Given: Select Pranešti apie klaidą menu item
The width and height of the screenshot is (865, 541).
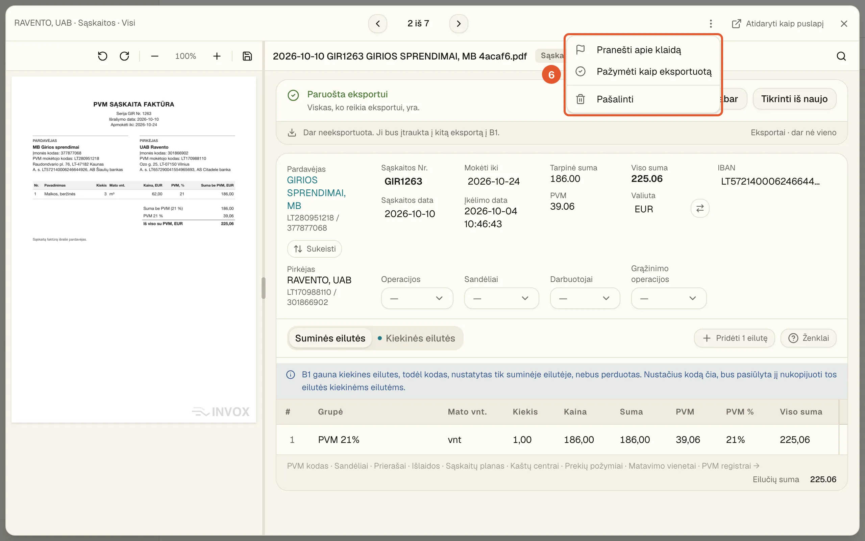Looking at the screenshot, I should coord(643,50).
